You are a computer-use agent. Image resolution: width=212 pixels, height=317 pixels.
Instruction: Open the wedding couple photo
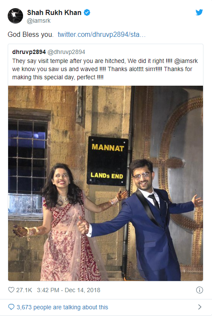coord(106,183)
